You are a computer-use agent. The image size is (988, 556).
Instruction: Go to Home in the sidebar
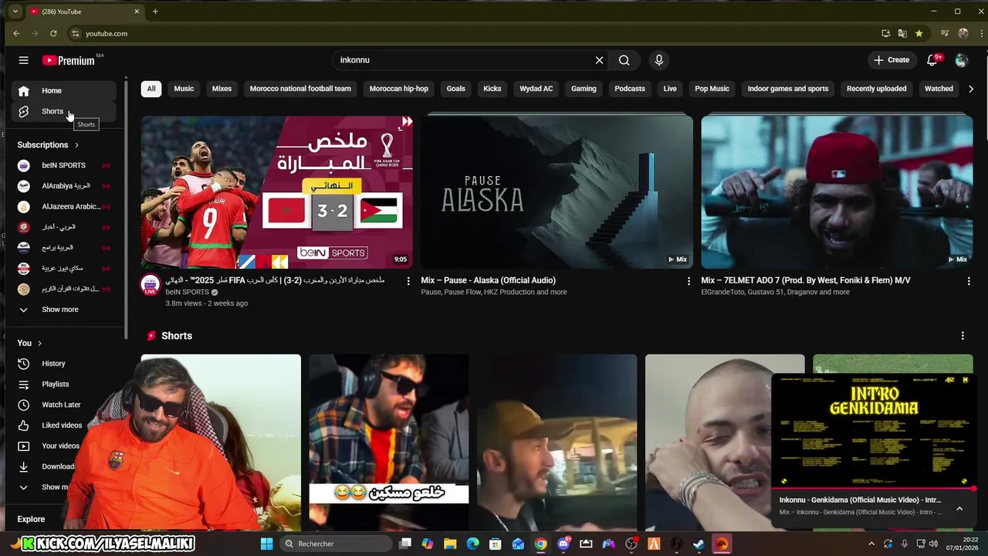coord(63,91)
